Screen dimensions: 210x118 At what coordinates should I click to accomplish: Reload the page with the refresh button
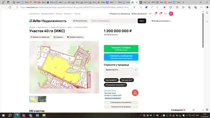click(x=10, y=7)
